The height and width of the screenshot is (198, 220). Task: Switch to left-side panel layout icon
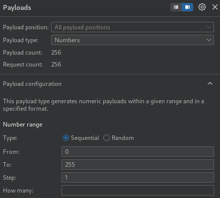click(x=176, y=7)
